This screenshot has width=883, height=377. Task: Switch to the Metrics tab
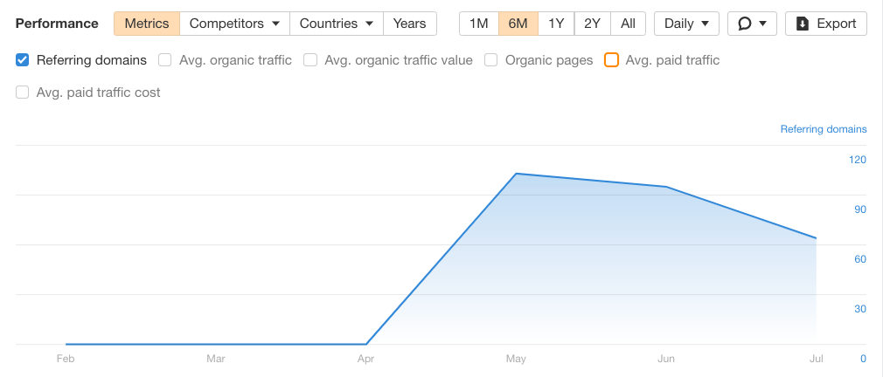coord(147,24)
